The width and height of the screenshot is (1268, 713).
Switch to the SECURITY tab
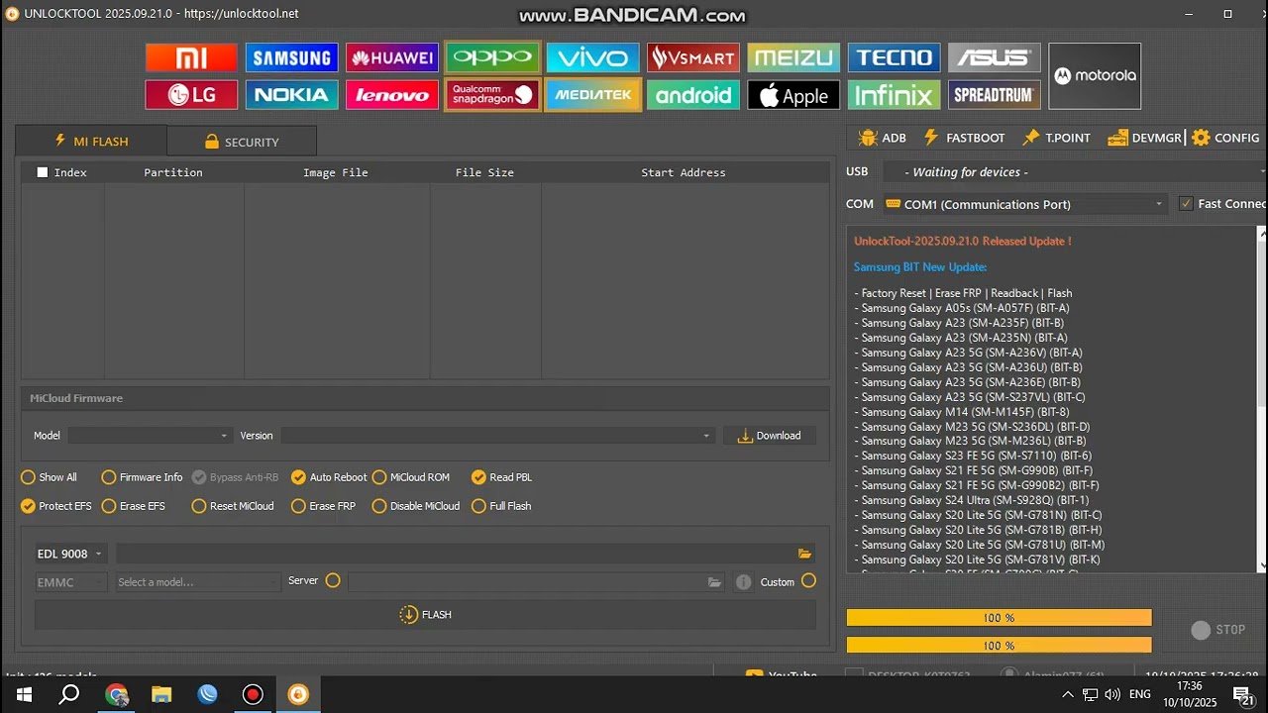tap(242, 142)
